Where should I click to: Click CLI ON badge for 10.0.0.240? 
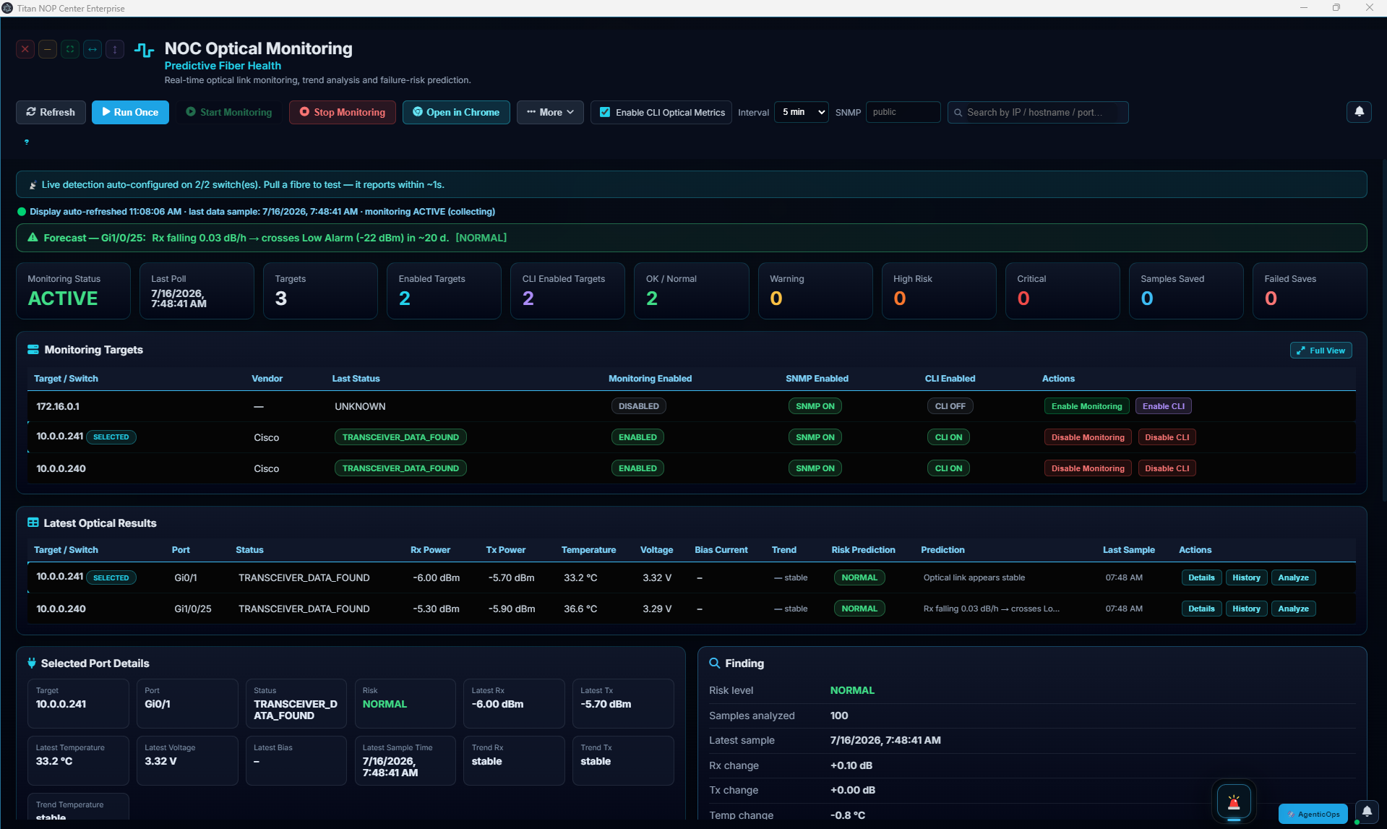949,468
